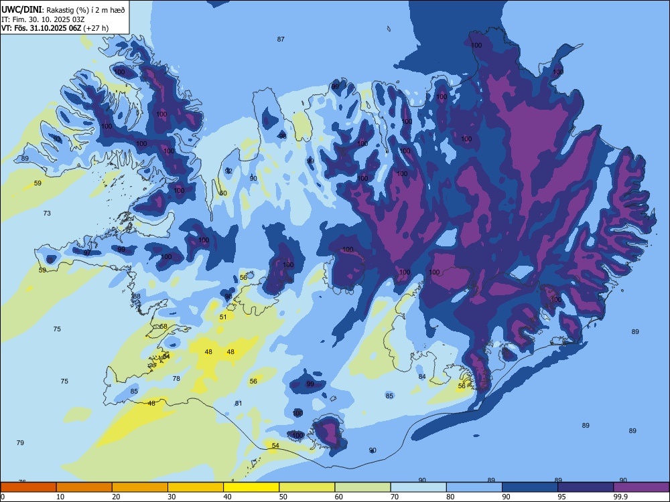The width and height of the screenshot is (670, 502).
Task: Click the 'Rakastig (%) í 2 m hæð' label
Action: click(x=86, y=10)
